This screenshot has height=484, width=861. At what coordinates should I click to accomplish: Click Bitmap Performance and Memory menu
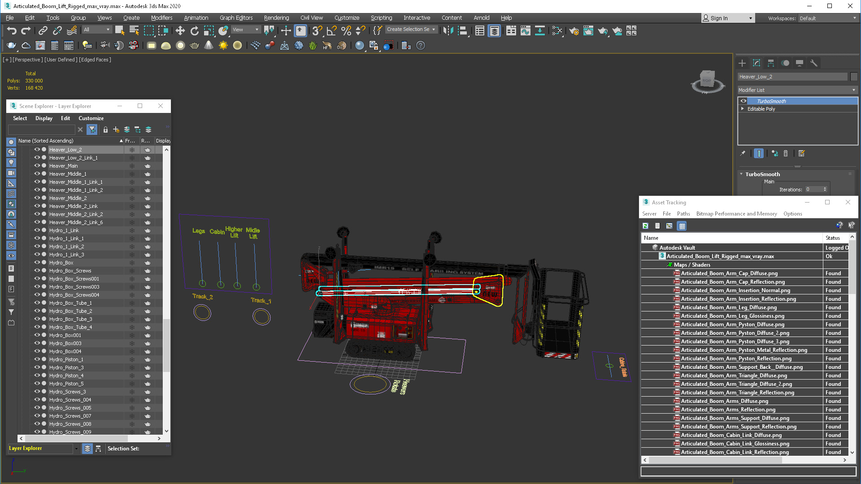(736, 214)
